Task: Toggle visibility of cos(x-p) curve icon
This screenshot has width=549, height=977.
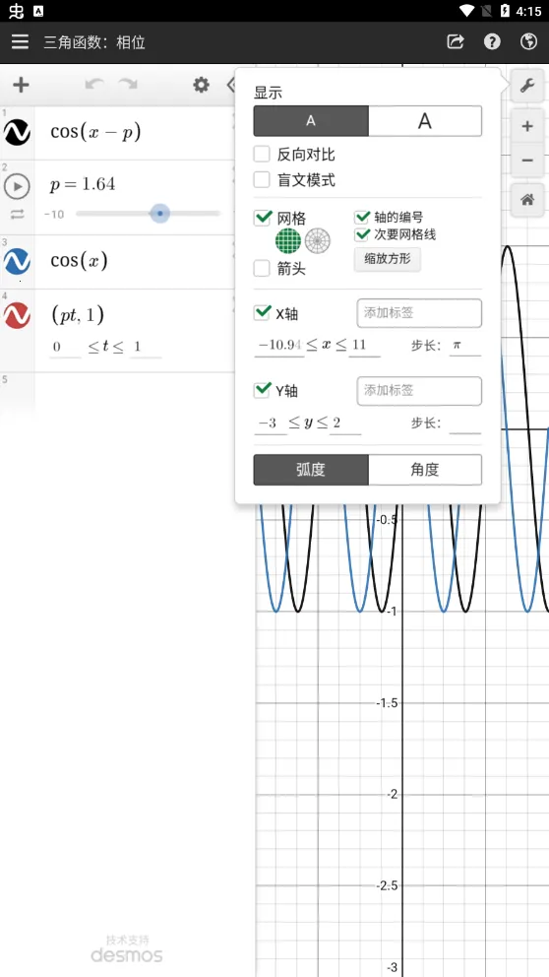Action: pyautogui.click(x=17, y=133)
